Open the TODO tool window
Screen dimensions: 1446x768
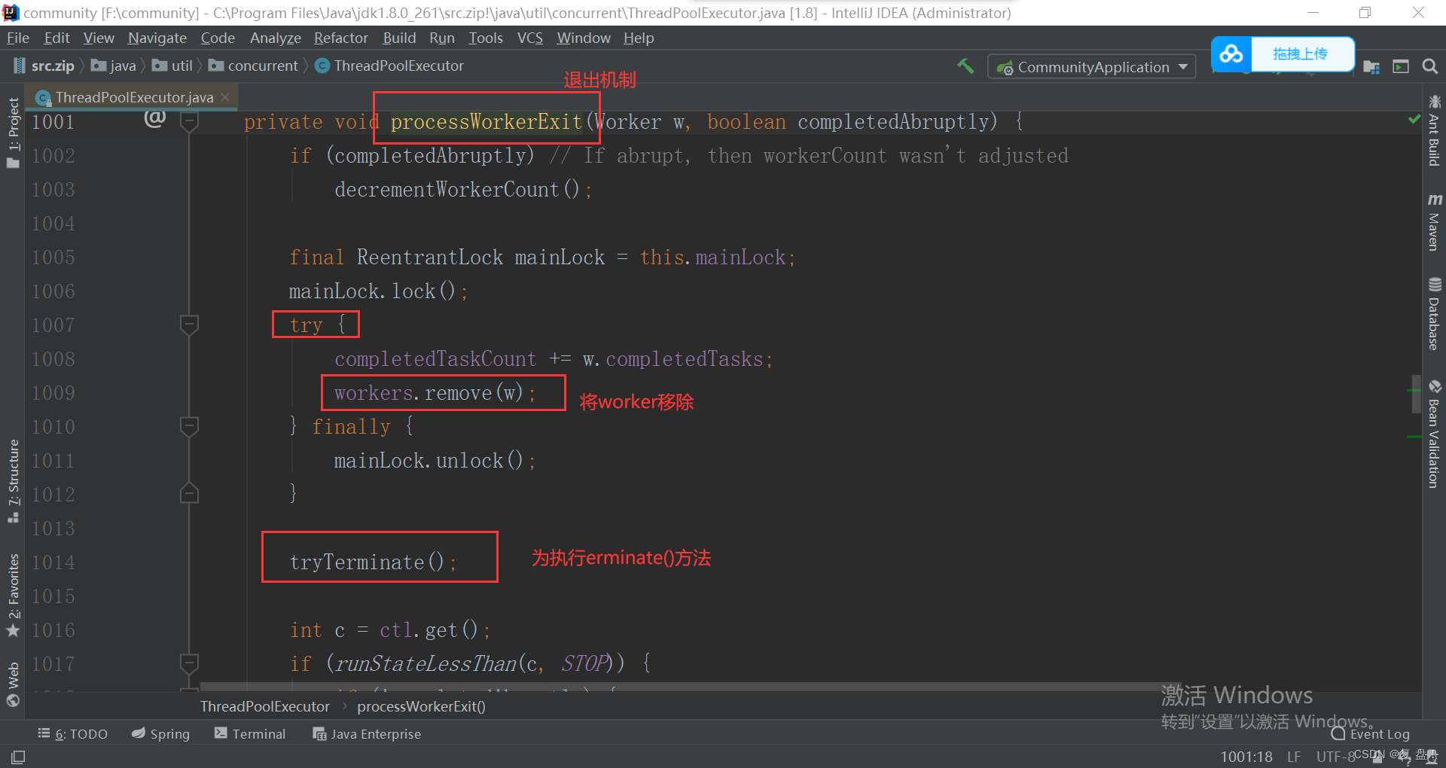(x=73, y=733)
